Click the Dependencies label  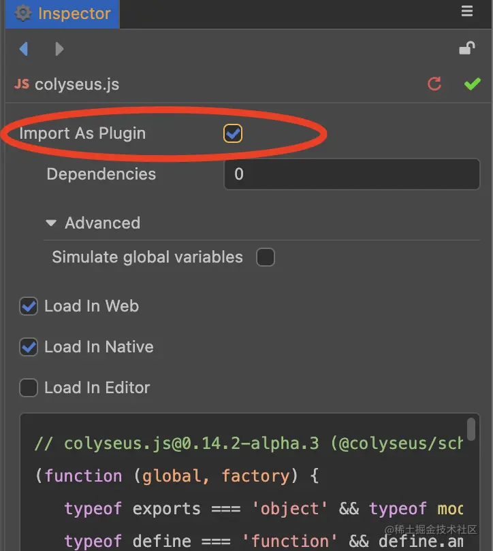coord(100,174)
